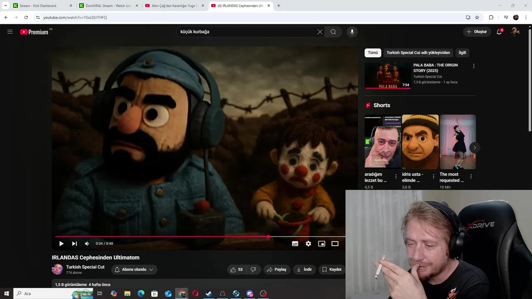Open 'The most requested' short
This screenshot has width=532, height=299.
[458, 142]
